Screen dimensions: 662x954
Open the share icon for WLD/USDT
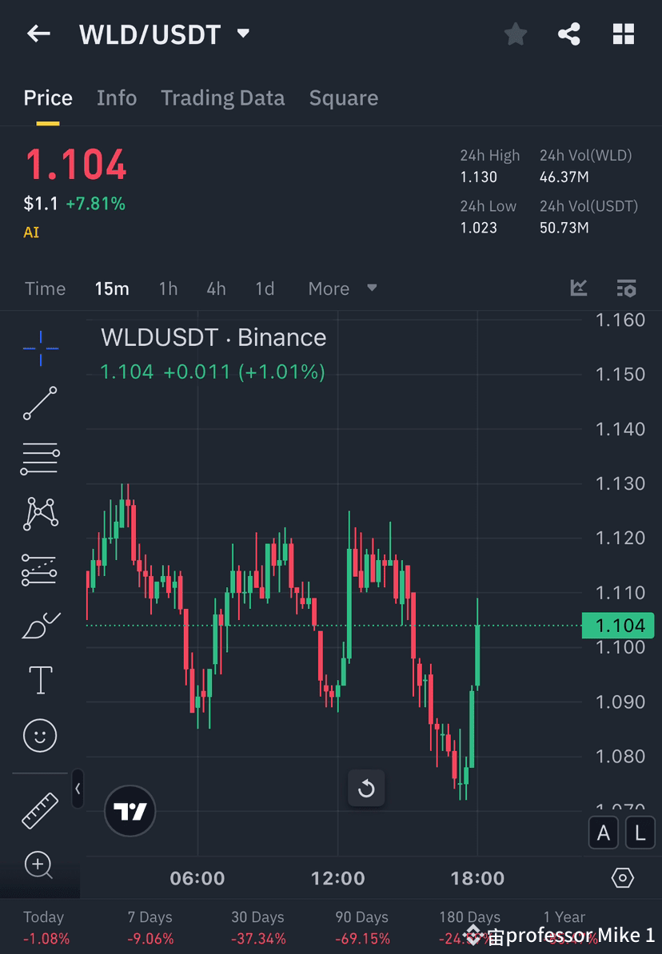point(569,34)
